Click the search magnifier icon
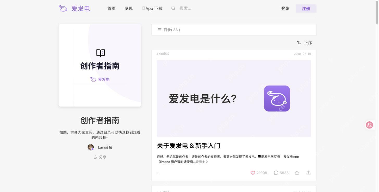The image size is (379, 192). coord(173,8)
